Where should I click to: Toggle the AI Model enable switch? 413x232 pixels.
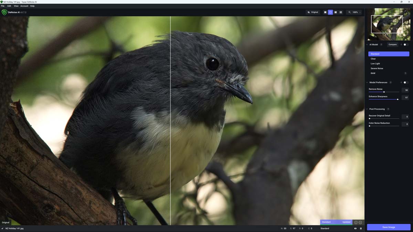(x=405, y=44)
